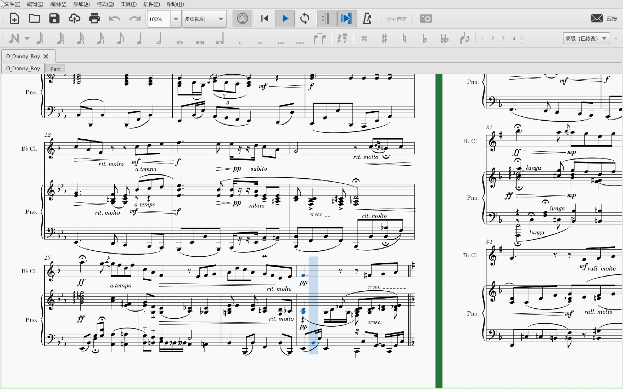
Task: Select the double whole note duration
Action: pyautogui.click(x=200, y=42)
